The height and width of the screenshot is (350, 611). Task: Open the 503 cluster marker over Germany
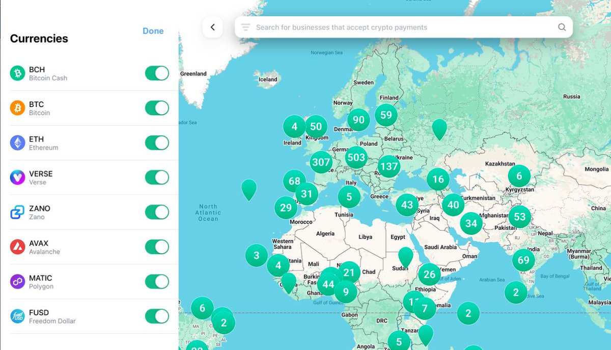pos(356,157)
